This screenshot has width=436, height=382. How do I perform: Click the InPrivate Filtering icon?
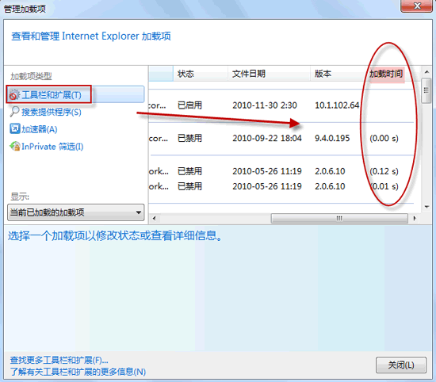coord(15,146)
